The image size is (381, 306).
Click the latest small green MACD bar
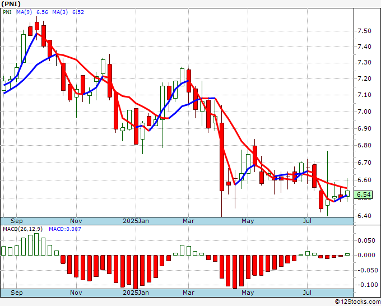click(347, 254)
